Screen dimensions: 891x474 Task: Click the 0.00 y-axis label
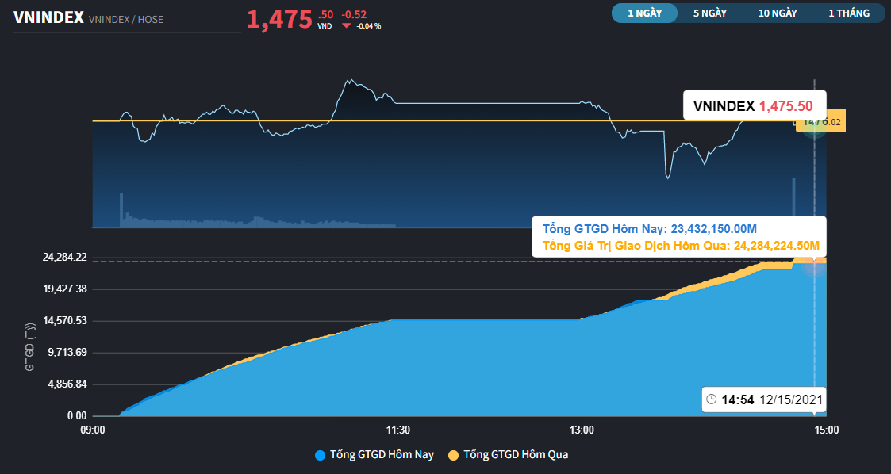pos(77,416)
